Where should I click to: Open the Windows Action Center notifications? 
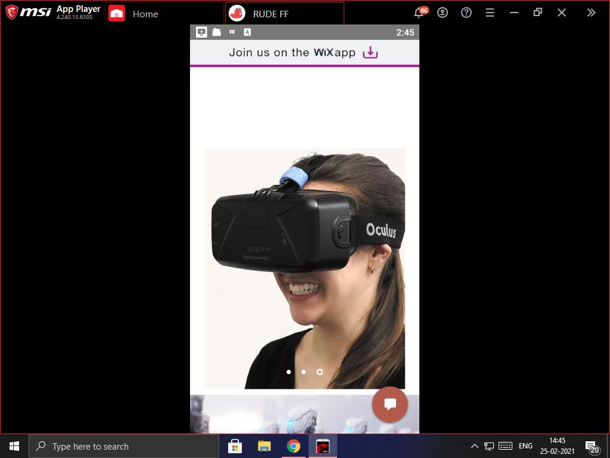(592, 447)
